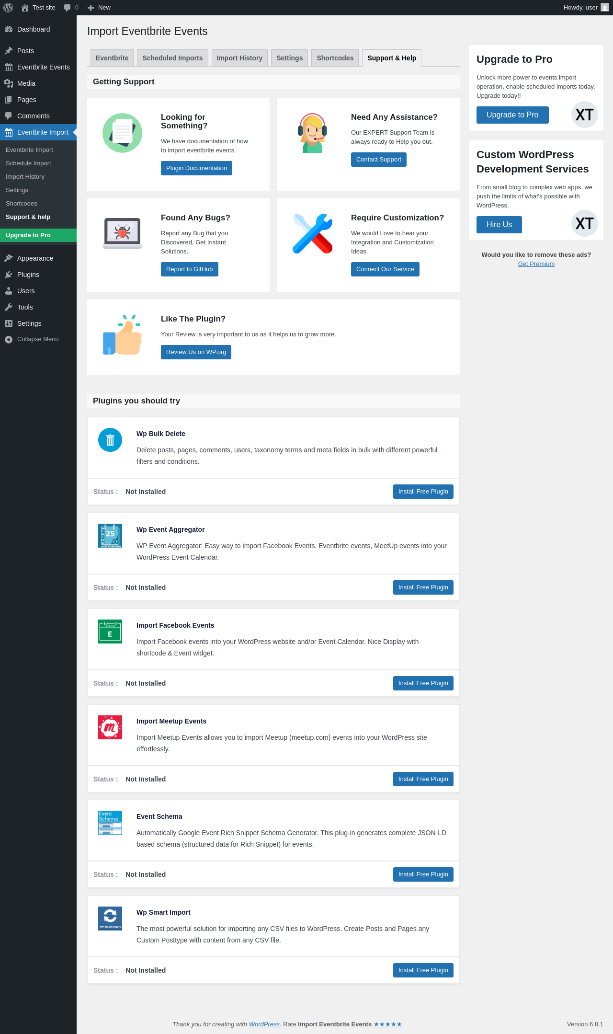Viewport: 613px width, 1034px height.
Task: Click the bug laptop illustration
Action: (122, 233)
